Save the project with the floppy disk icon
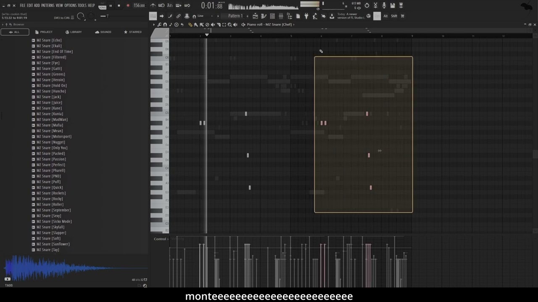538x302 pixels. pyautogui.click(x=393, y=5)
